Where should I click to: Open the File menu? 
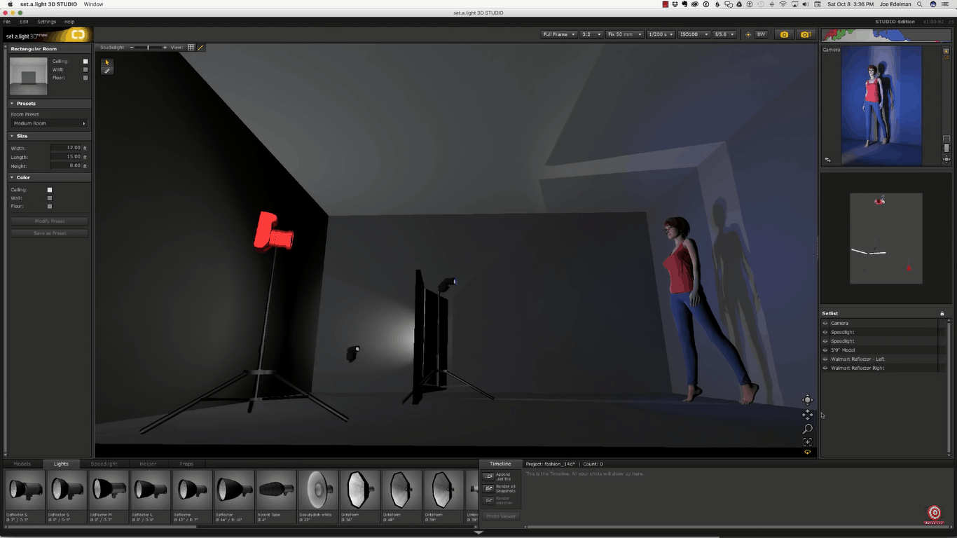(7, 22)
